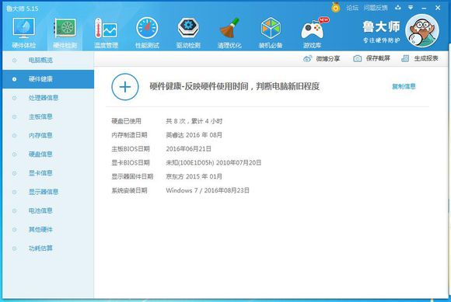Click the 显卡BIOS日期 value 2010年07月20日
The width and height of the screenshot is (451, 302).
pos(214,162)
